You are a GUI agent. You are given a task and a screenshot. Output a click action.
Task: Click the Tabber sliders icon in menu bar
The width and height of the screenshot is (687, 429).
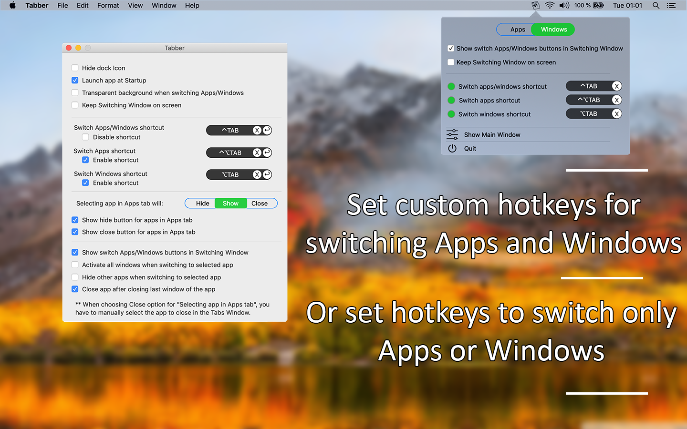[535, 5]
